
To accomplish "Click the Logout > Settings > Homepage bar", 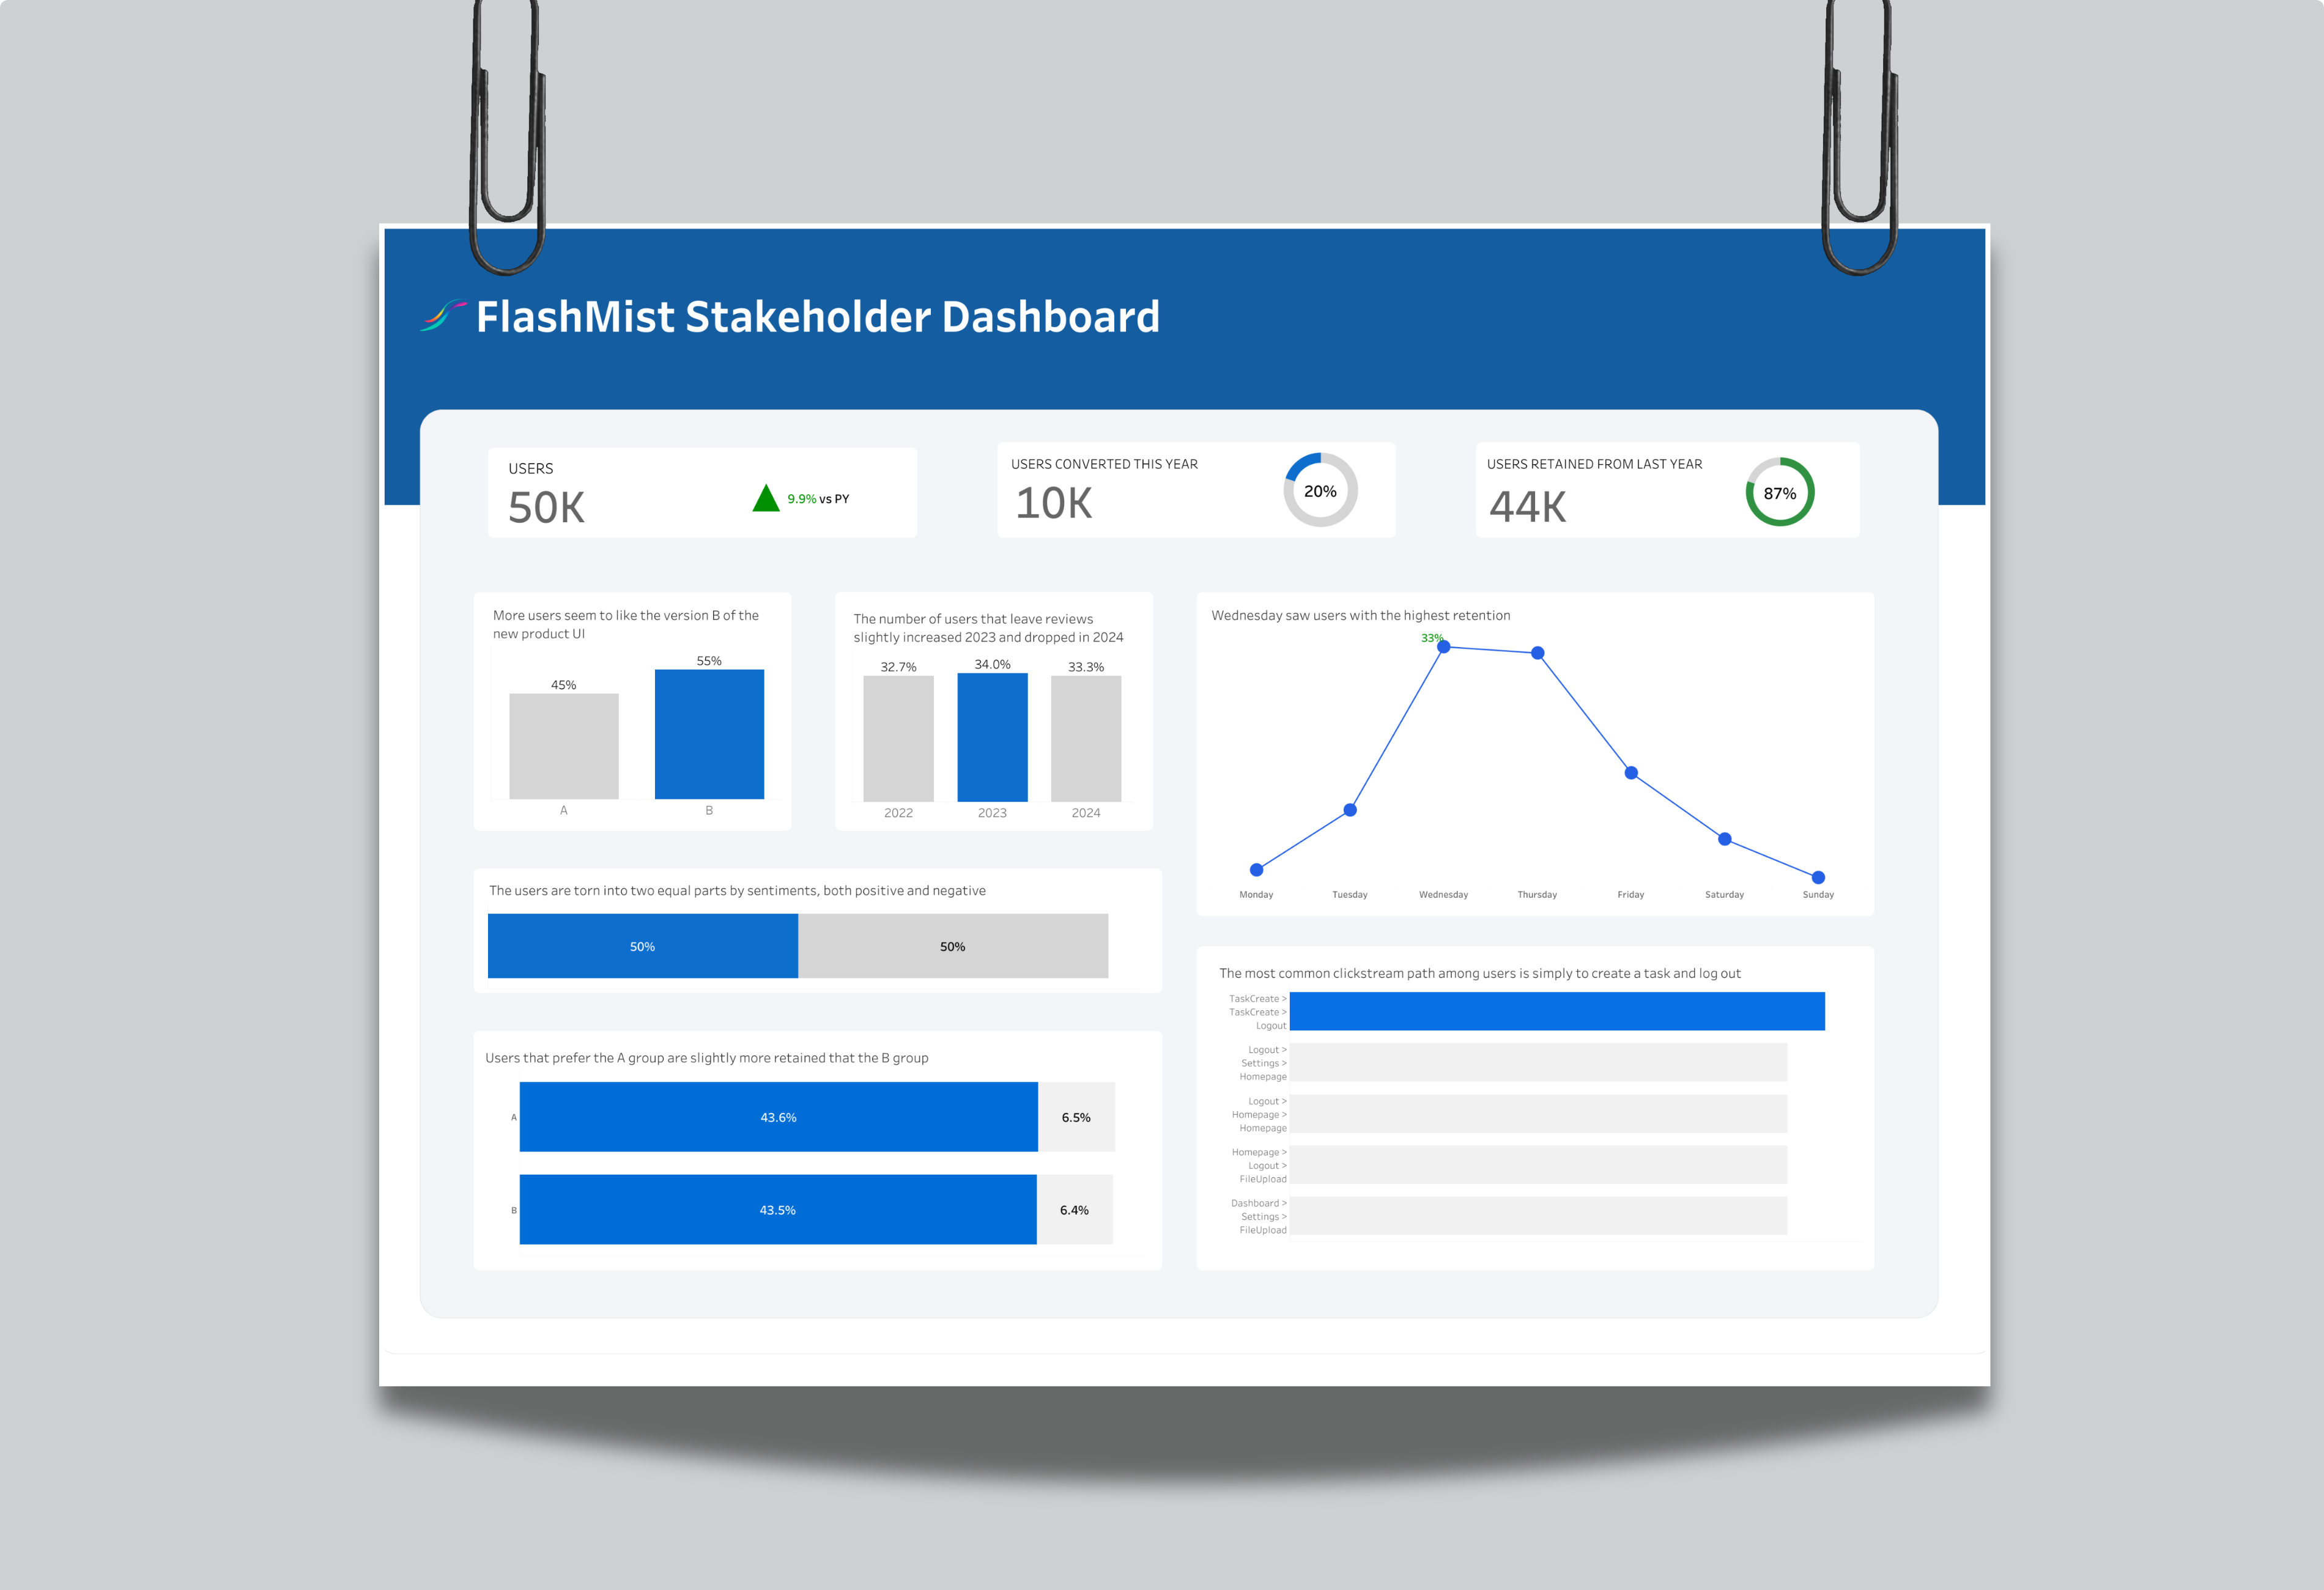I will pyautogui.click(x=1538, y=1062).
